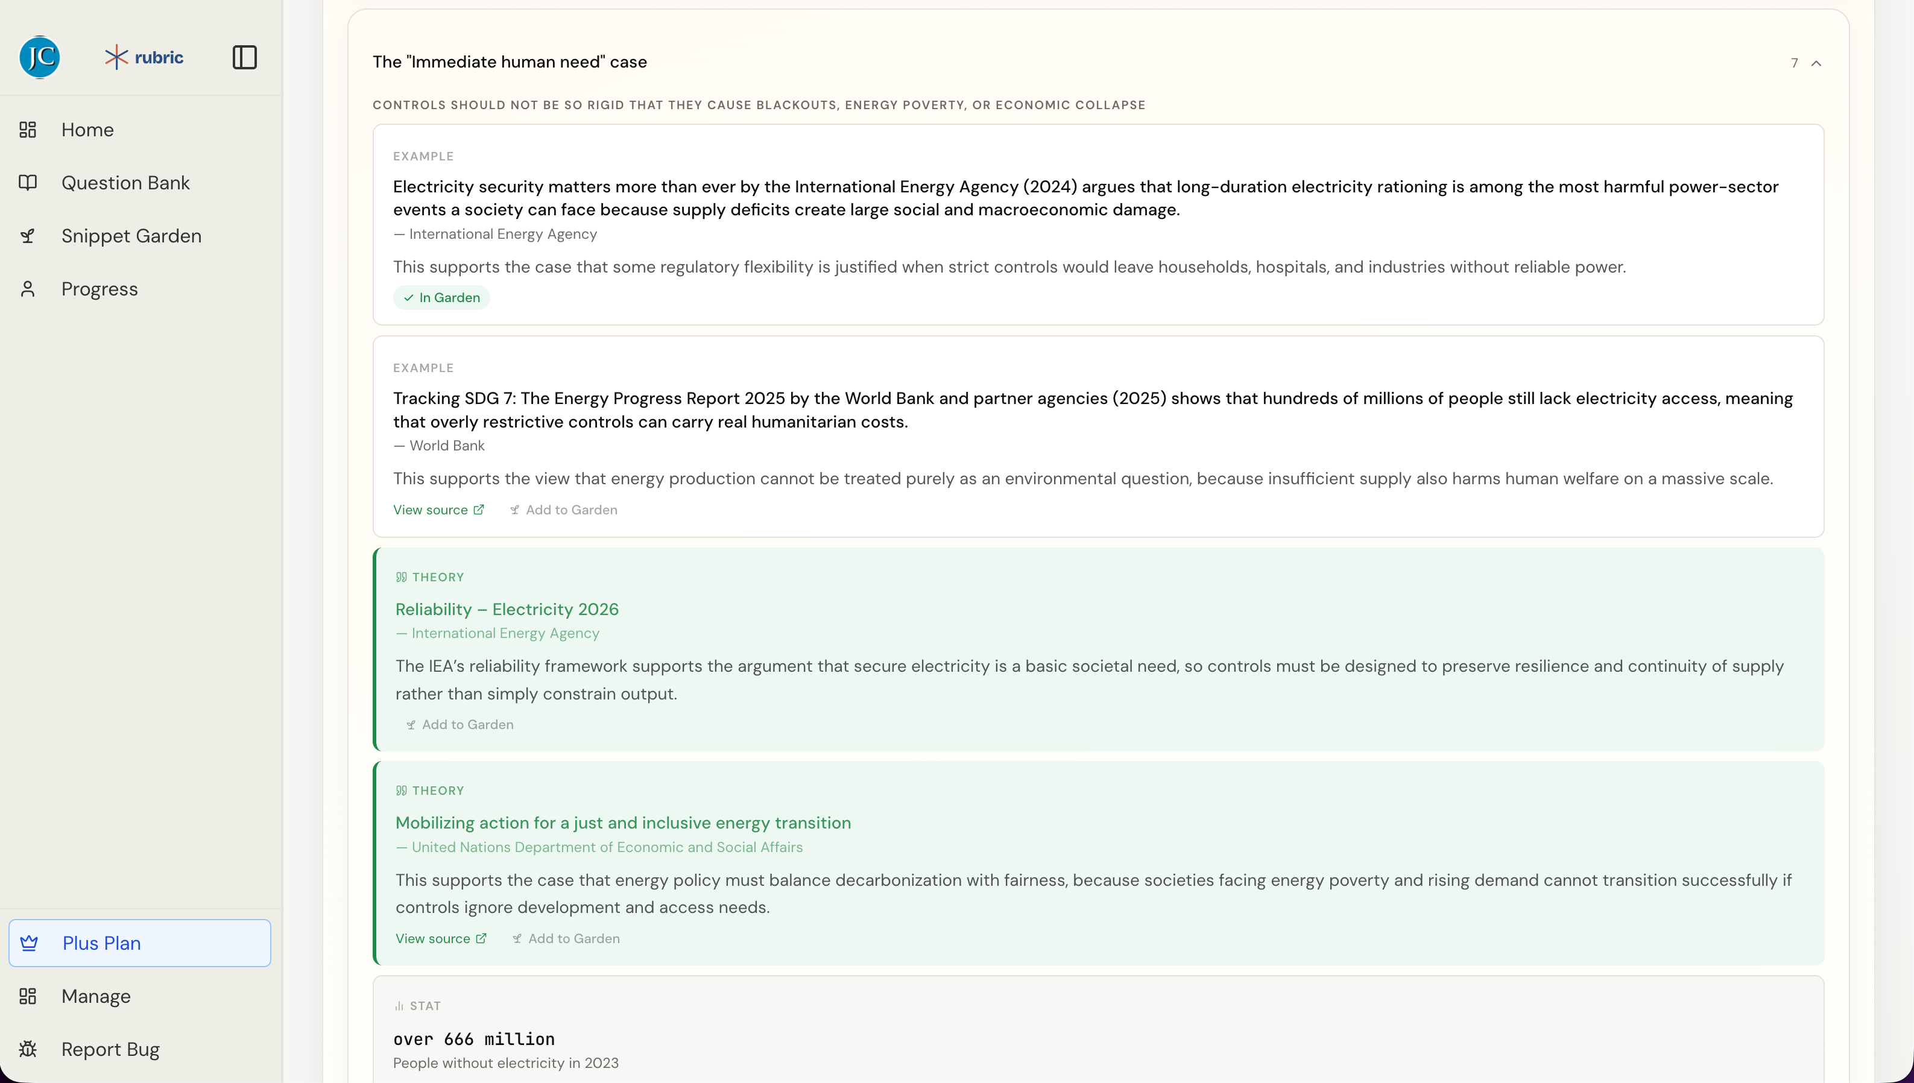Collapse the "Immediate human need" case section
Image resolution: width=1914 pixels, height=1083 pixels.
click(x=1816, y=63)
